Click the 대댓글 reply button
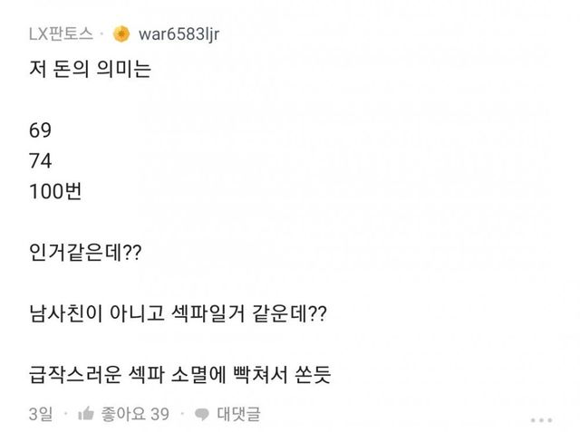This screenshot has width=580, height=432. [x=239, y=414]
